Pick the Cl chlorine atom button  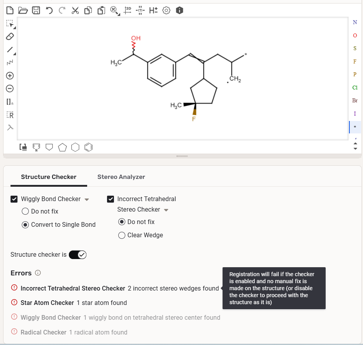tap(354, 88)
